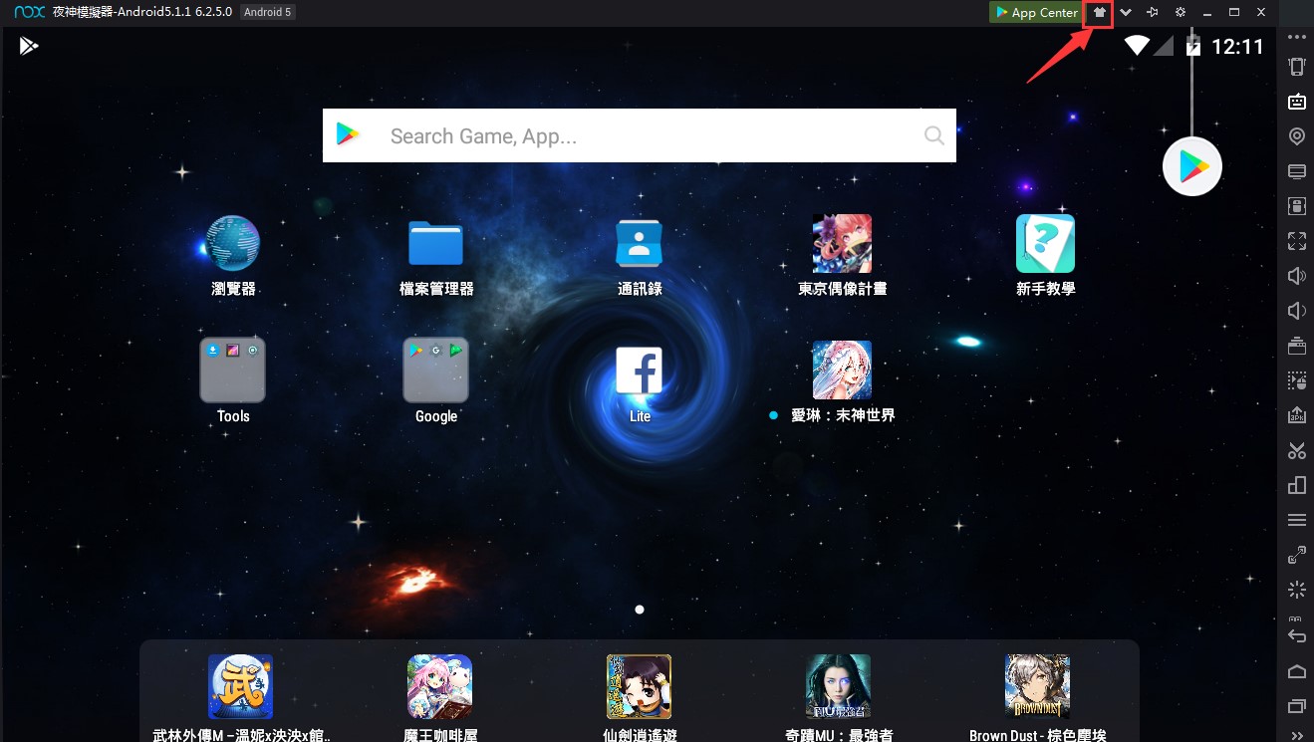Image resolution: width=1314 pixels, height=742 pixels.
Task: Click the Android back arrow button
Action: [1297, 635]
